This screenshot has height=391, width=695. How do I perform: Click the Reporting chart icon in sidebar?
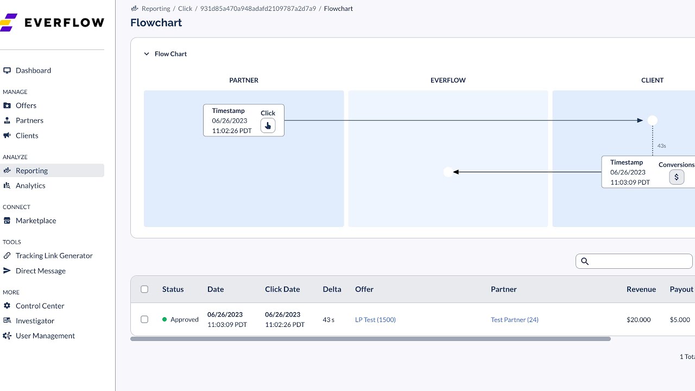point(7,171)
